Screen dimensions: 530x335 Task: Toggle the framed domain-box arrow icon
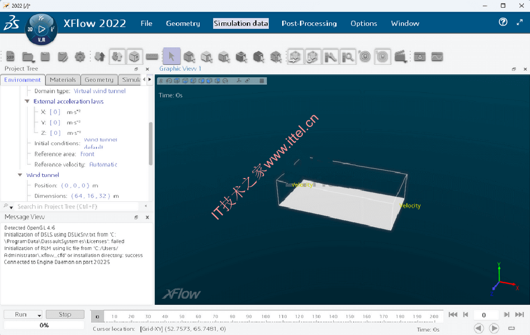coord(295,57)
